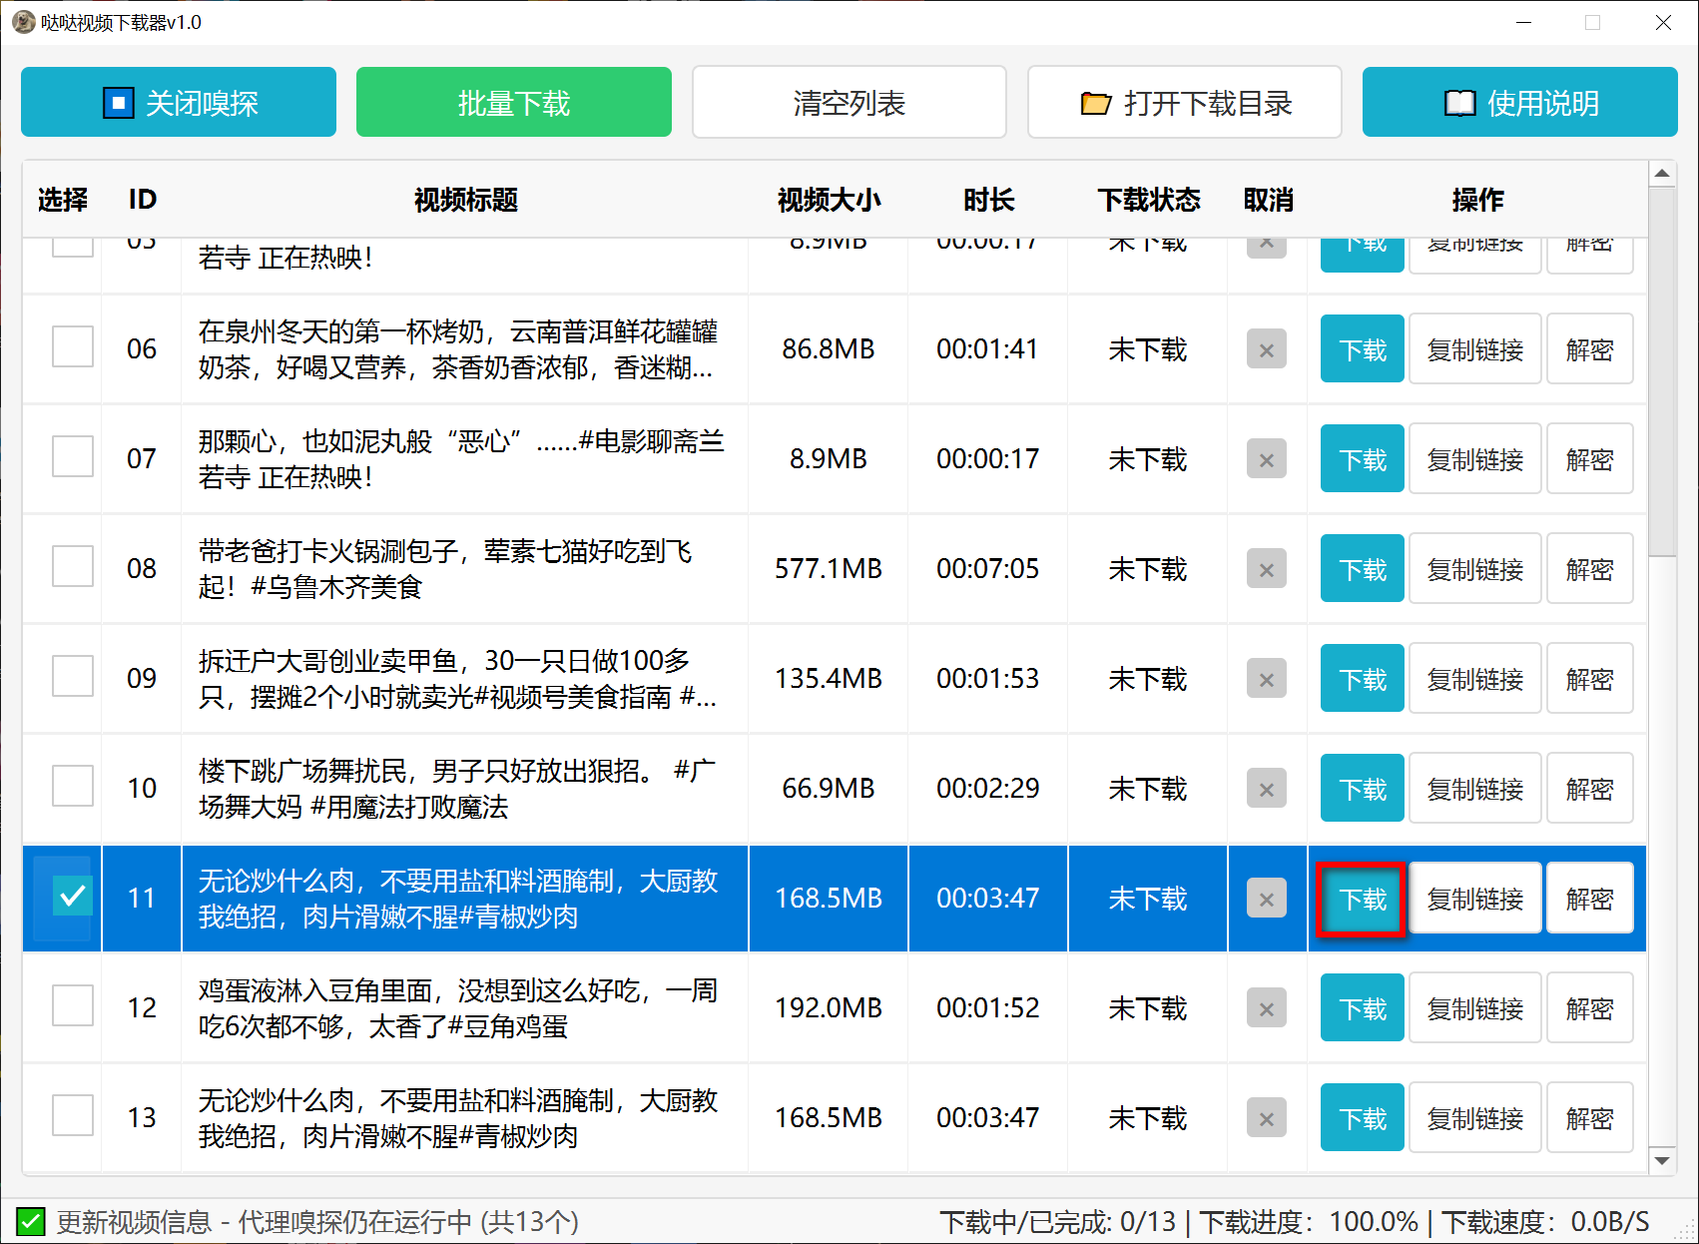Copy link for video 06 via 复制链接

pyautogui.click(x=1475, y=349)
